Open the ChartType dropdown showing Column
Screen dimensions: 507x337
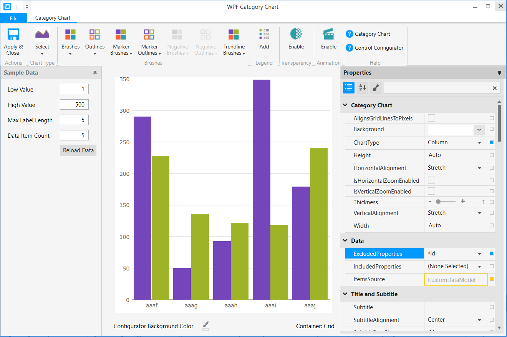479,143
